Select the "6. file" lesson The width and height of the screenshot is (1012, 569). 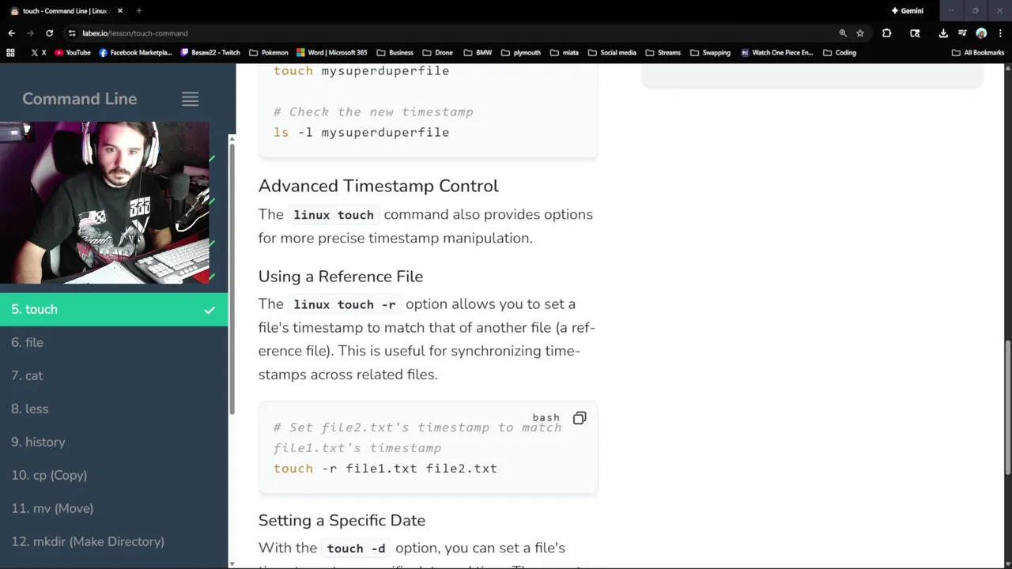coord(28,342)
